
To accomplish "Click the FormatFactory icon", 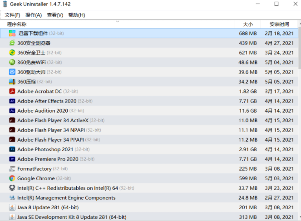I will pos(12,169).
